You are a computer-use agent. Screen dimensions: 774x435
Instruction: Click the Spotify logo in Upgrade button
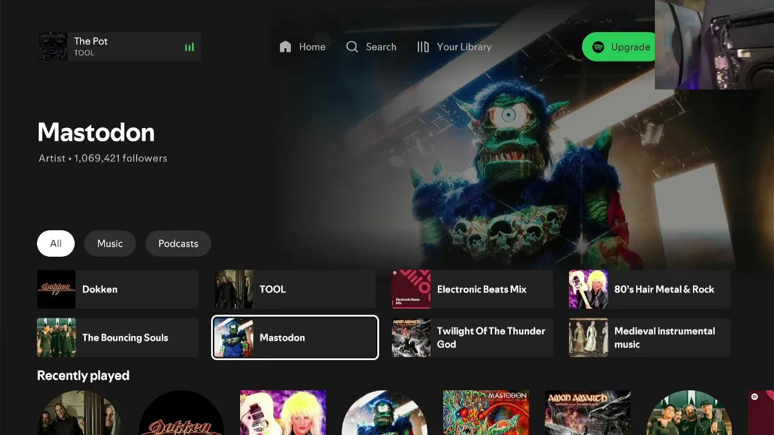click(598, 47)
